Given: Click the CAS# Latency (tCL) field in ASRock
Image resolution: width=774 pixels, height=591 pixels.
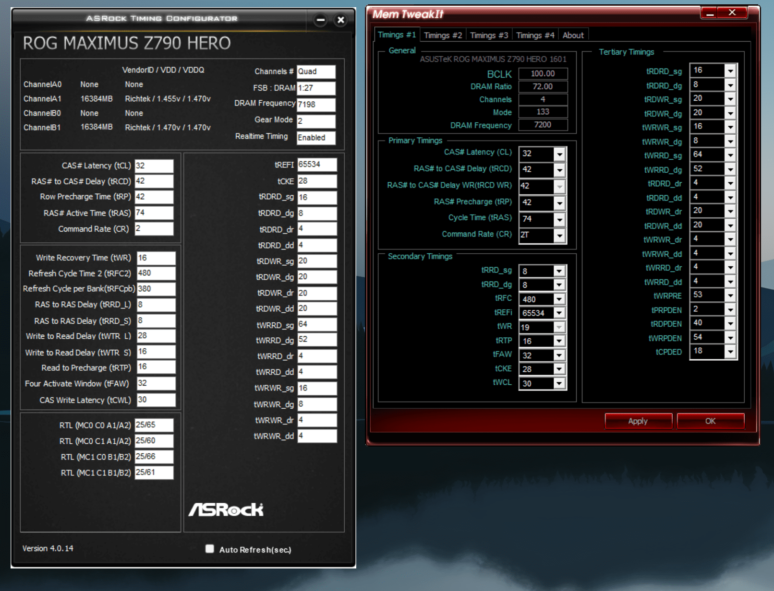Looking at the screenshot, I should point(154,165).
